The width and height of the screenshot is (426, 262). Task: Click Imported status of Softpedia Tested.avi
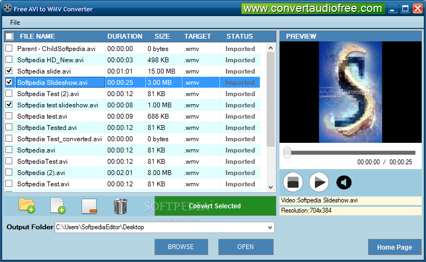coord(240,128)
